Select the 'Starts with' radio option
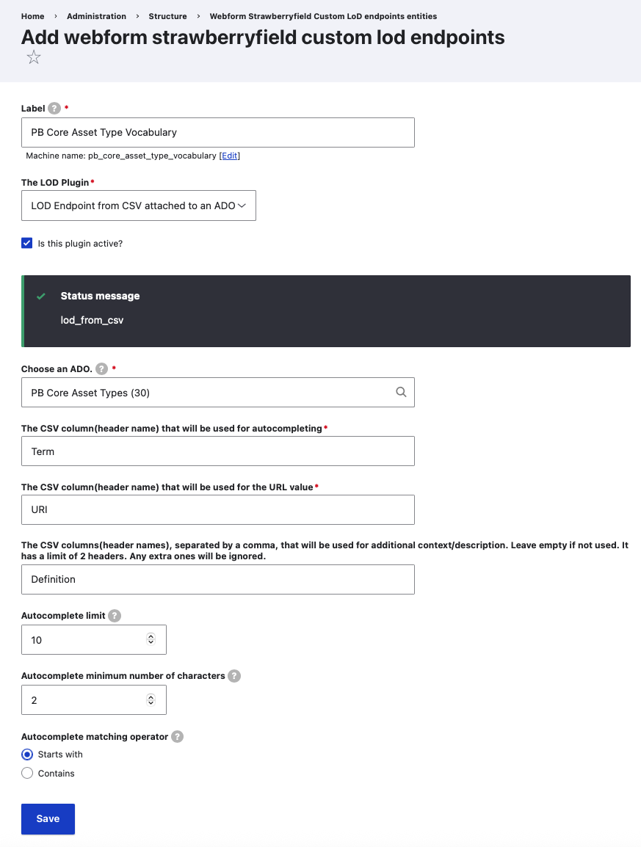 click(x=27, y=755)
